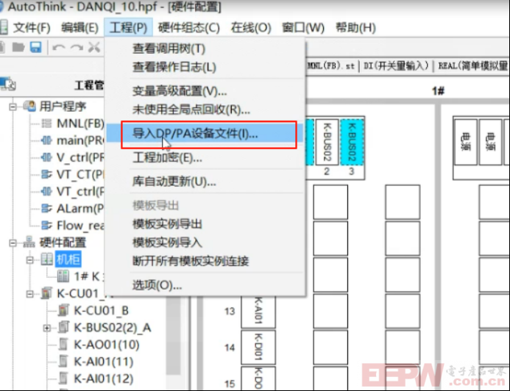This screenshot has width=510, height=391.
Task: Select 库自动更新(U)... menu entry
Action: [174, 182]
